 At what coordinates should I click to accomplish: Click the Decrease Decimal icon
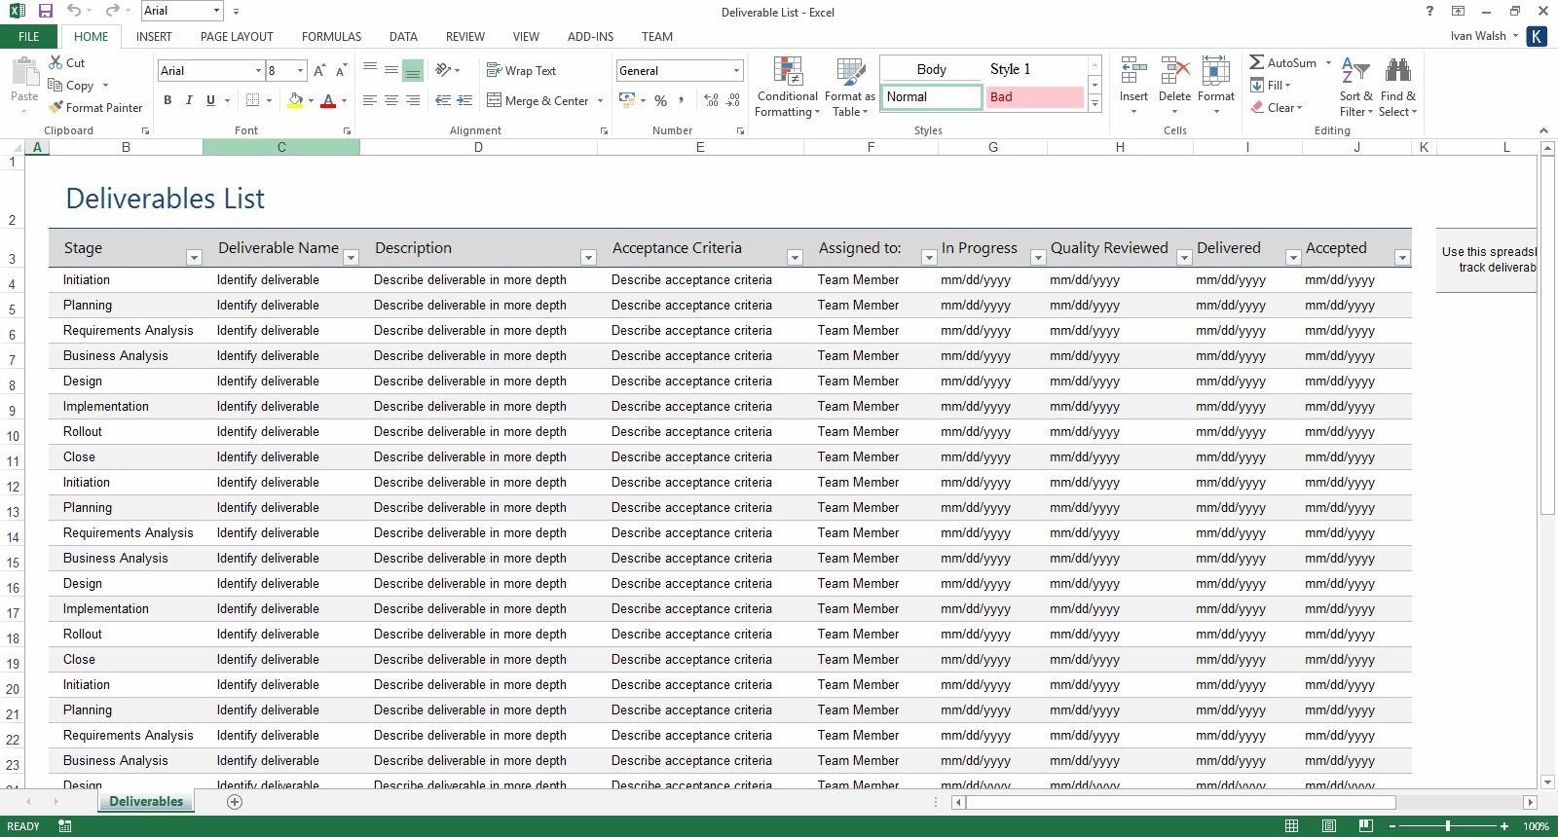(733, 100)
